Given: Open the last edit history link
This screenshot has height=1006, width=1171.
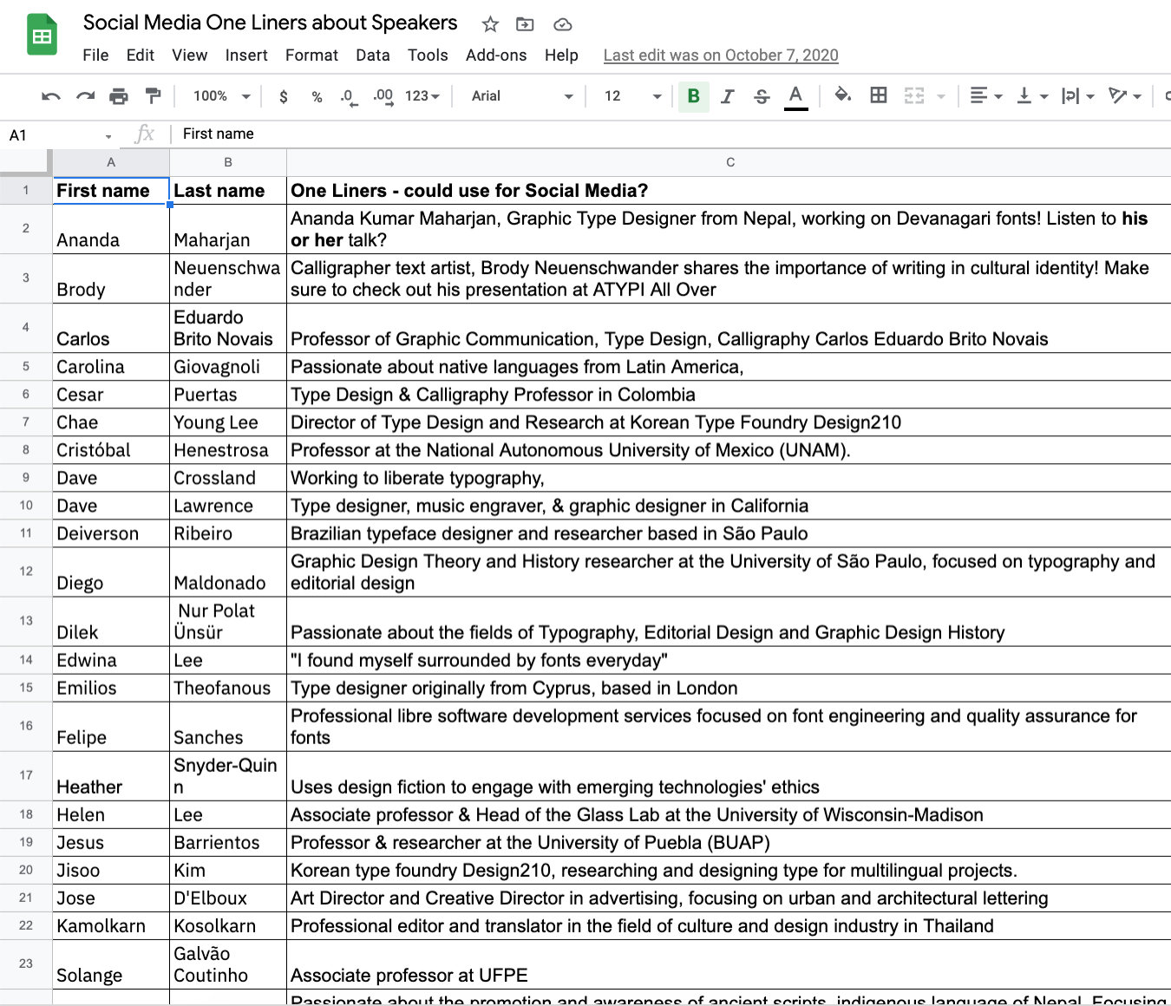Looking at the screenshot, I should click(x=721, y=56).
